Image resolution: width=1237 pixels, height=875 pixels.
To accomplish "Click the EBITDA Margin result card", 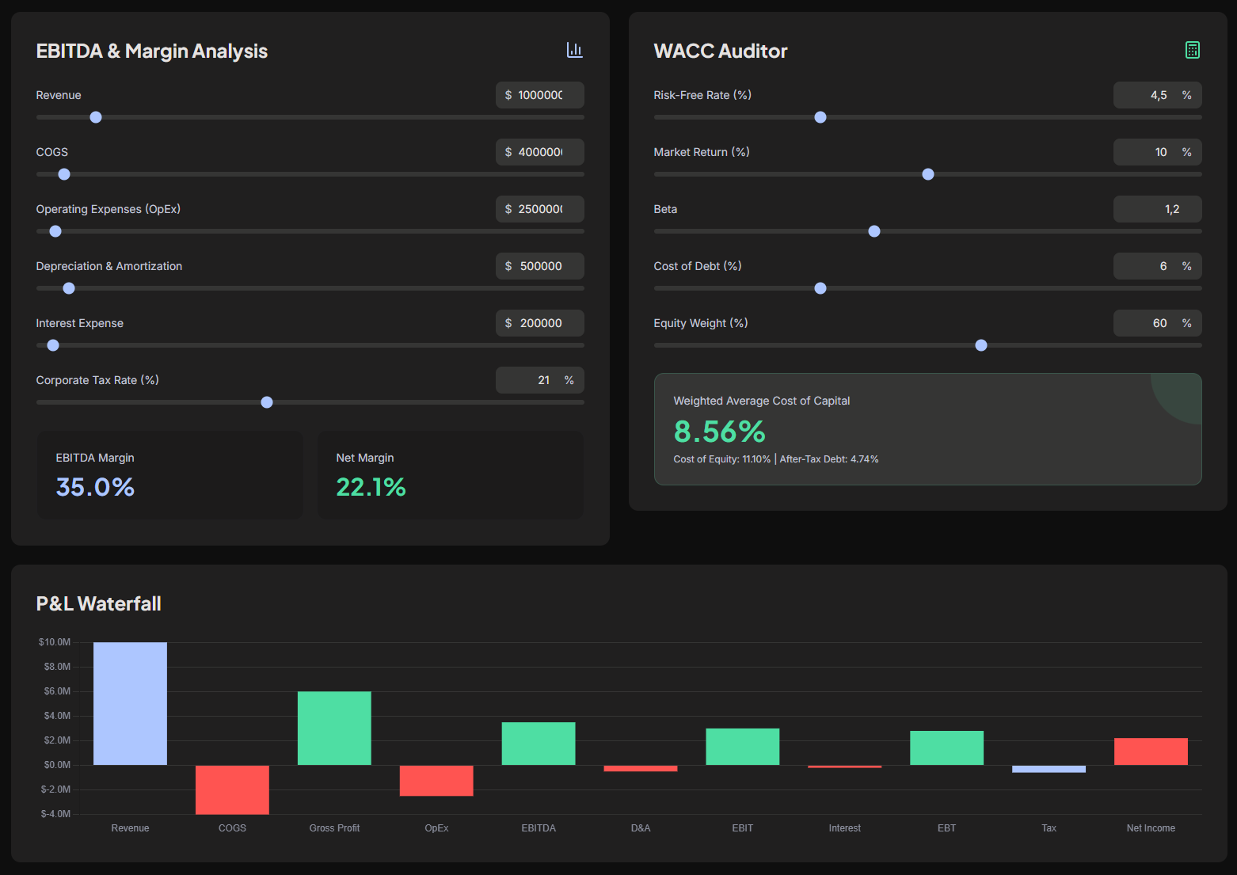I will click(169, 475).
